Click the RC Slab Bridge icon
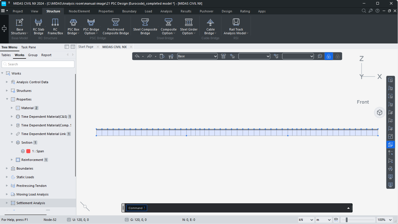 [38, 26]
